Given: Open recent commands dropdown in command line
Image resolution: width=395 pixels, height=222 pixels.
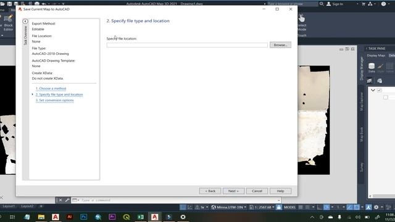Looking at the screenshot, I should (x=75, y=200).
